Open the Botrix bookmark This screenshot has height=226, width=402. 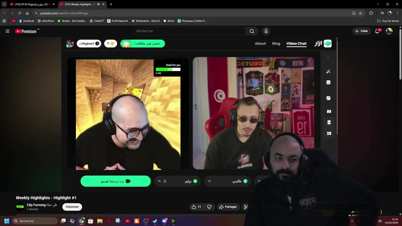pos(169,21)
